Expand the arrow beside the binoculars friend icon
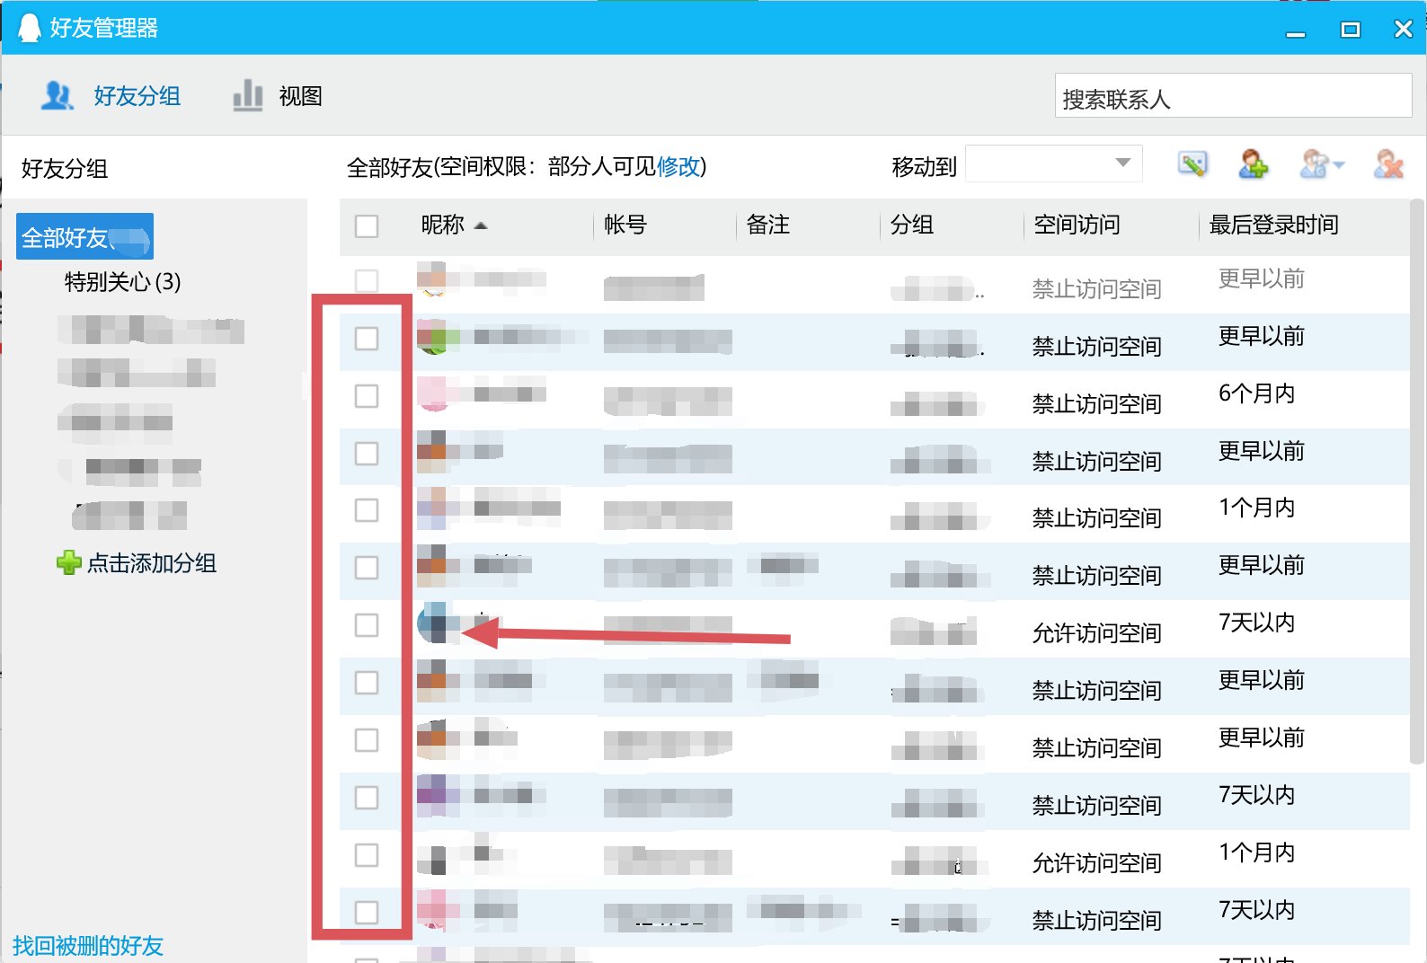This screenshot has width=1427, height=963. pyautogui.click(x=1338, y=164)
